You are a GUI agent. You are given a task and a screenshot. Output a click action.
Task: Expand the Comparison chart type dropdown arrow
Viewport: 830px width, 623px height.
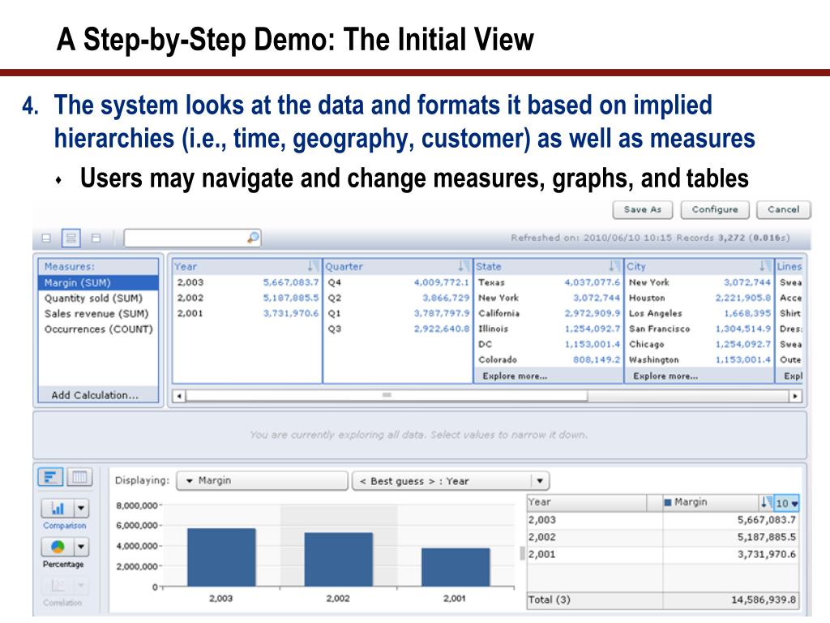click(x=81, y=508)
